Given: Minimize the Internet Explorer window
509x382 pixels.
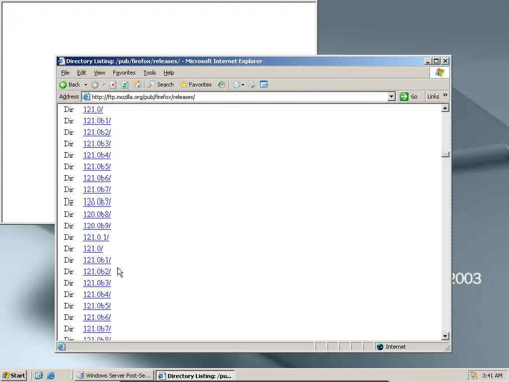Looking at the screenshot, I should (428, 61).
